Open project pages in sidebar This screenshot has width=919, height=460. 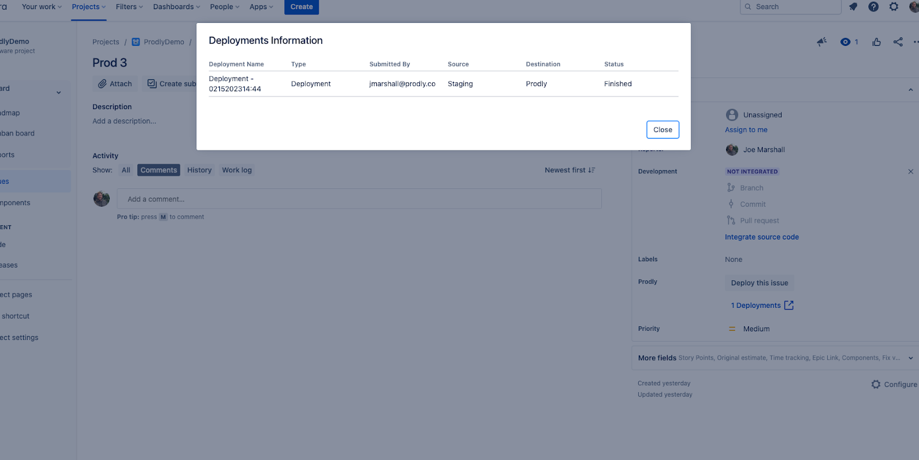(17, 295)
